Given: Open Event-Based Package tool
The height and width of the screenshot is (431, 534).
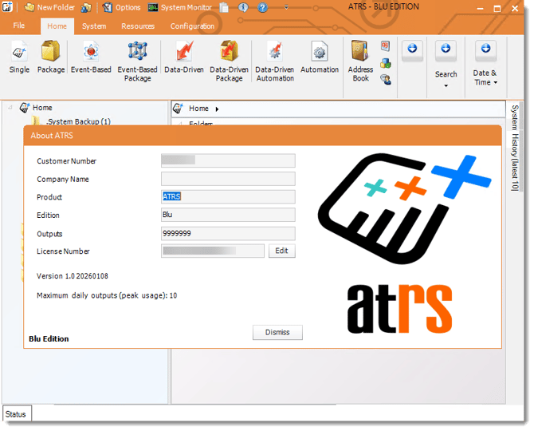Looking at the screenshot, I should (137, 61).
